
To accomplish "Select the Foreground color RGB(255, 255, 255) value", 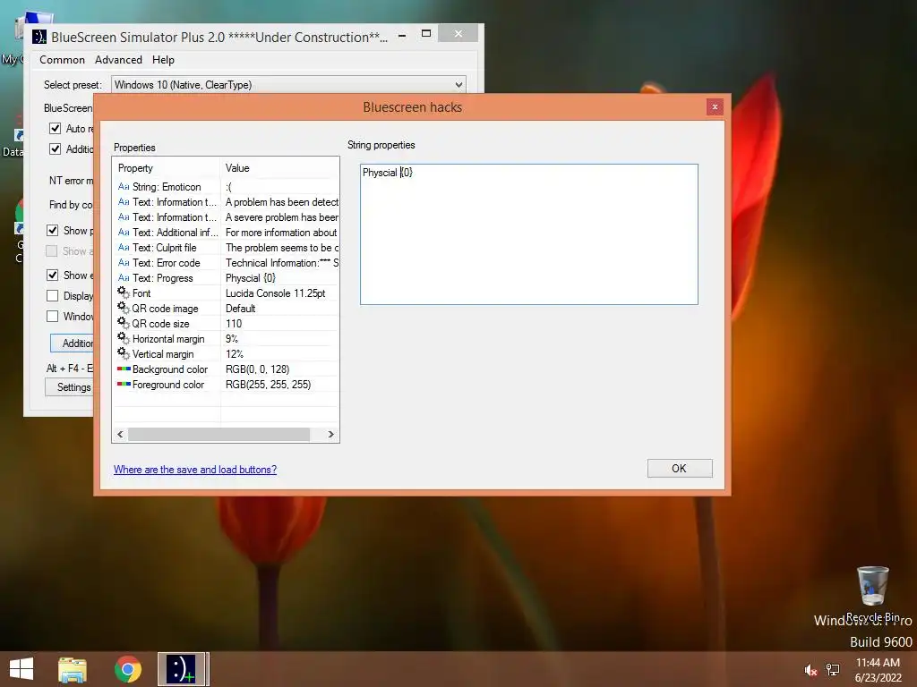I will tap(268, 385).
